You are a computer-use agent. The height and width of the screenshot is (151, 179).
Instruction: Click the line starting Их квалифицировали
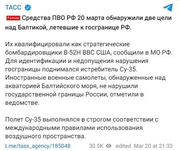67,44
